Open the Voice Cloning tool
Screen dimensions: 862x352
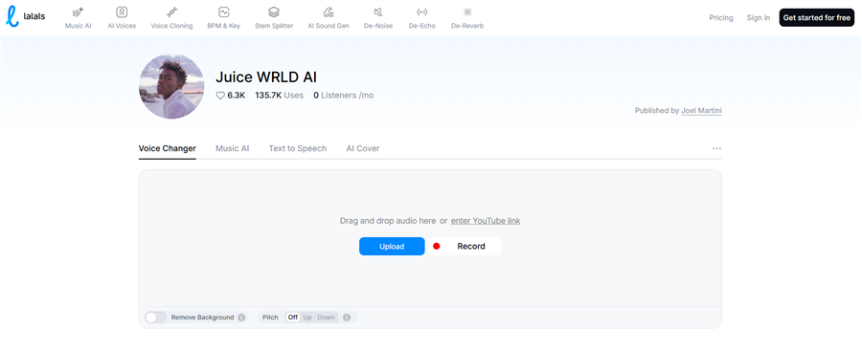(171, 18)
